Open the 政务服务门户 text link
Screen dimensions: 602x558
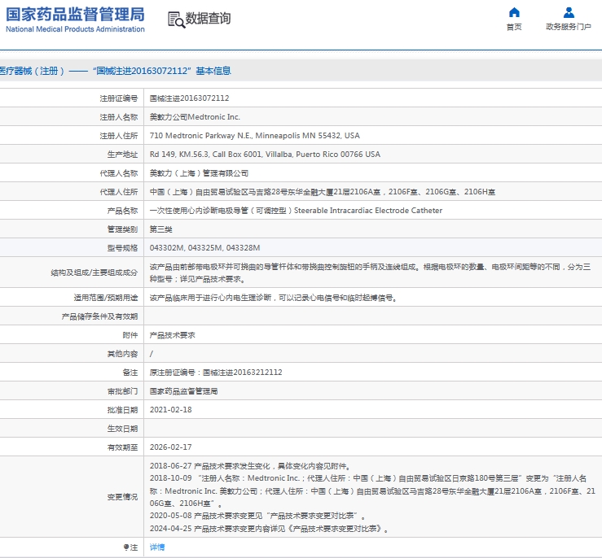tap(569, 27)
